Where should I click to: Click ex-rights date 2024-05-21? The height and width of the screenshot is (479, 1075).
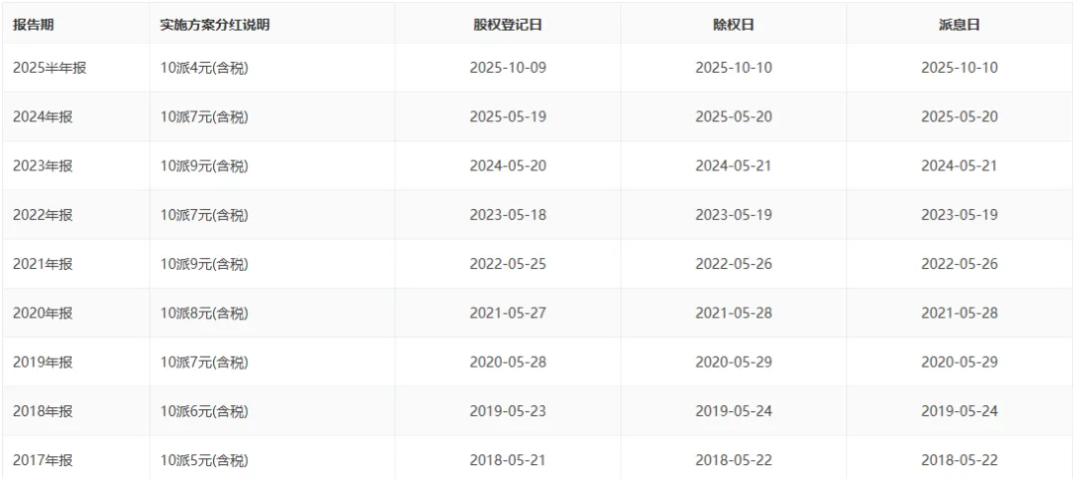tap(734, 166)
